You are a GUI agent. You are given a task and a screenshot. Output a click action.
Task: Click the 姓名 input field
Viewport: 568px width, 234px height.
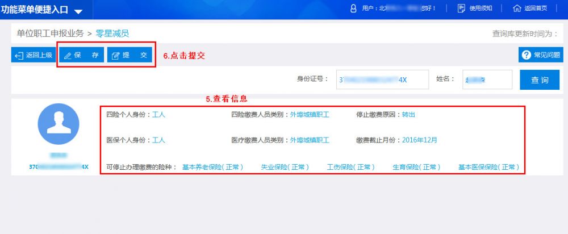point(487,80)
